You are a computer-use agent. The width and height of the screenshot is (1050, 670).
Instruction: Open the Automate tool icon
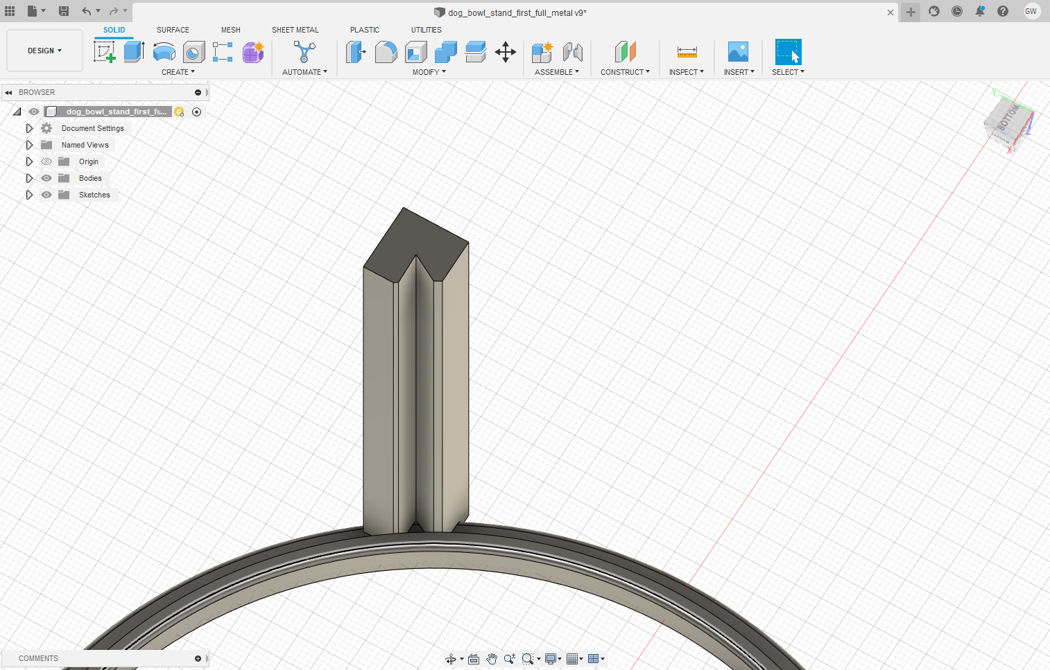tap(304, 52)
